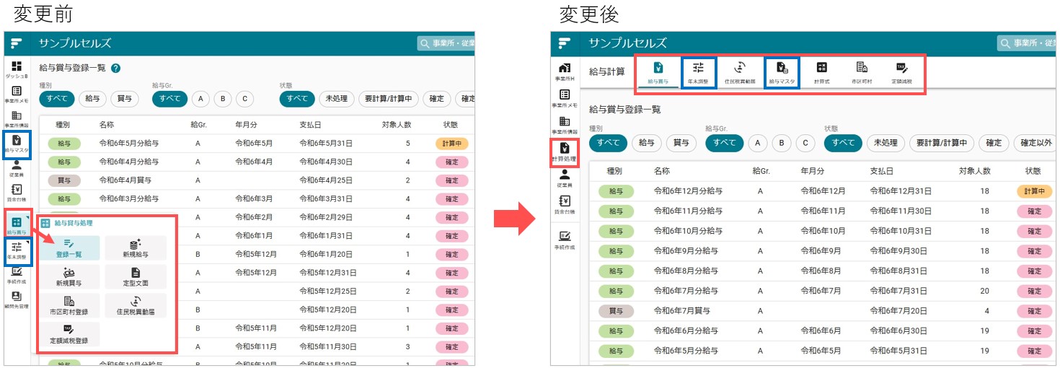Select 未処理 status filter in 変更前
This screenshot has width=1060, height=368.
tap(337, 99)
